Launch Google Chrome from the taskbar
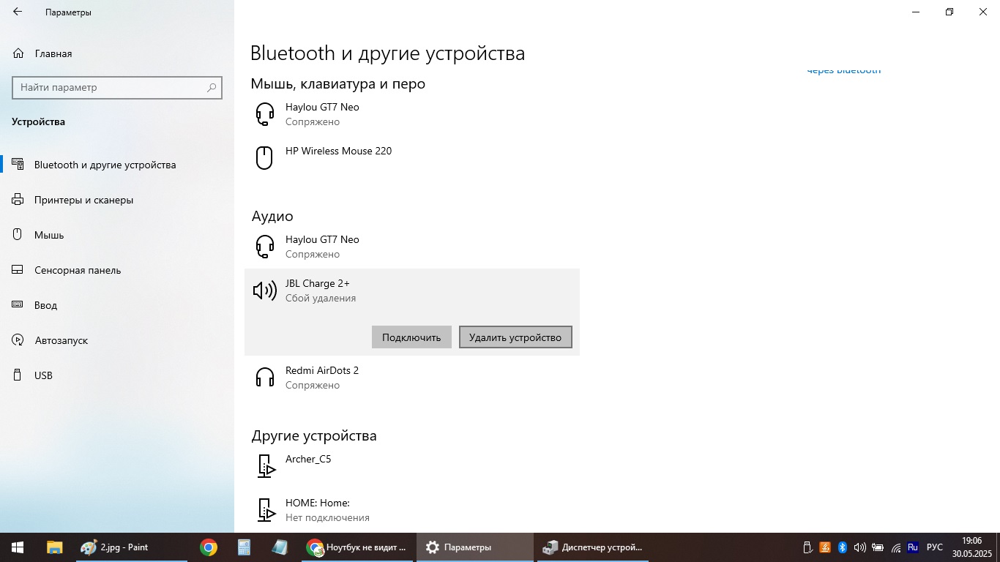 pos(209,547)
